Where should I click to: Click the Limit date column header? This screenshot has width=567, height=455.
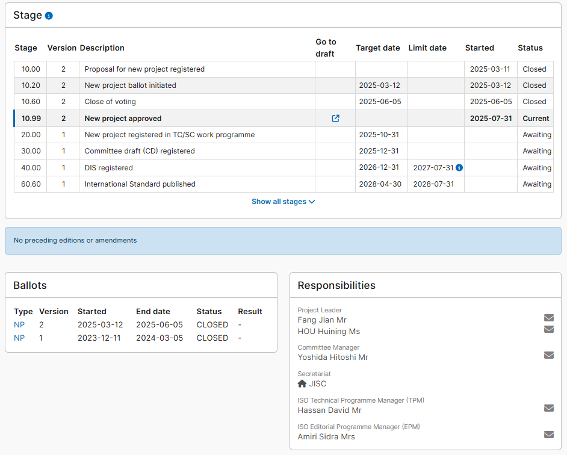(427, 48)
